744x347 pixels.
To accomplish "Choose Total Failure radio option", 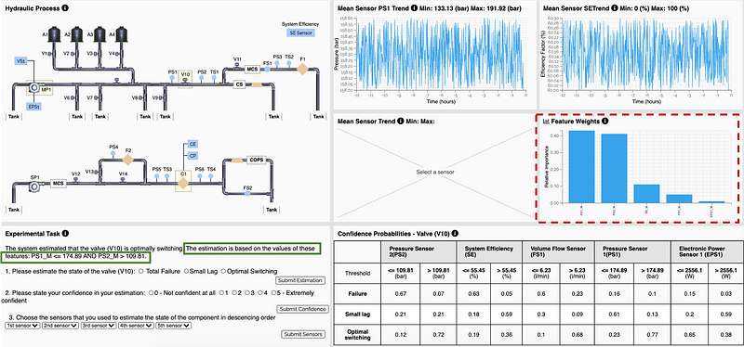I will coord(140,271).
